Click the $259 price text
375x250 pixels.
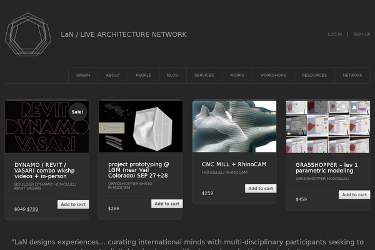(x=207, y=193)
